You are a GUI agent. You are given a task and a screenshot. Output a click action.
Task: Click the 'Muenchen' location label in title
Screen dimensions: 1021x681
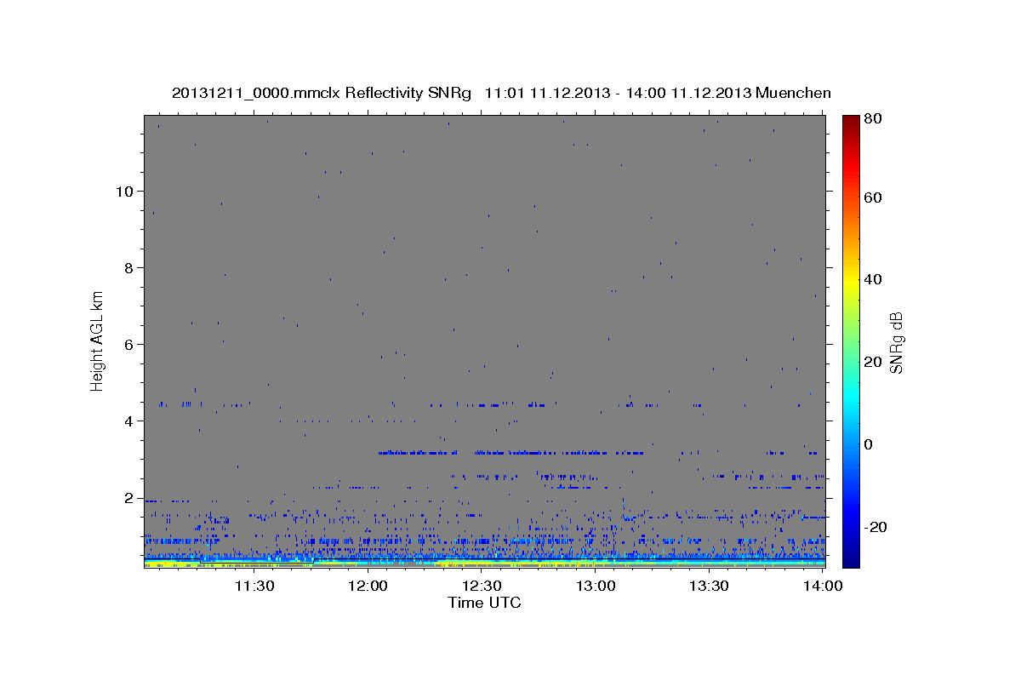794,93
